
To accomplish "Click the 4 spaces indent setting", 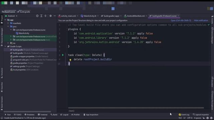I will coord(198,118).
